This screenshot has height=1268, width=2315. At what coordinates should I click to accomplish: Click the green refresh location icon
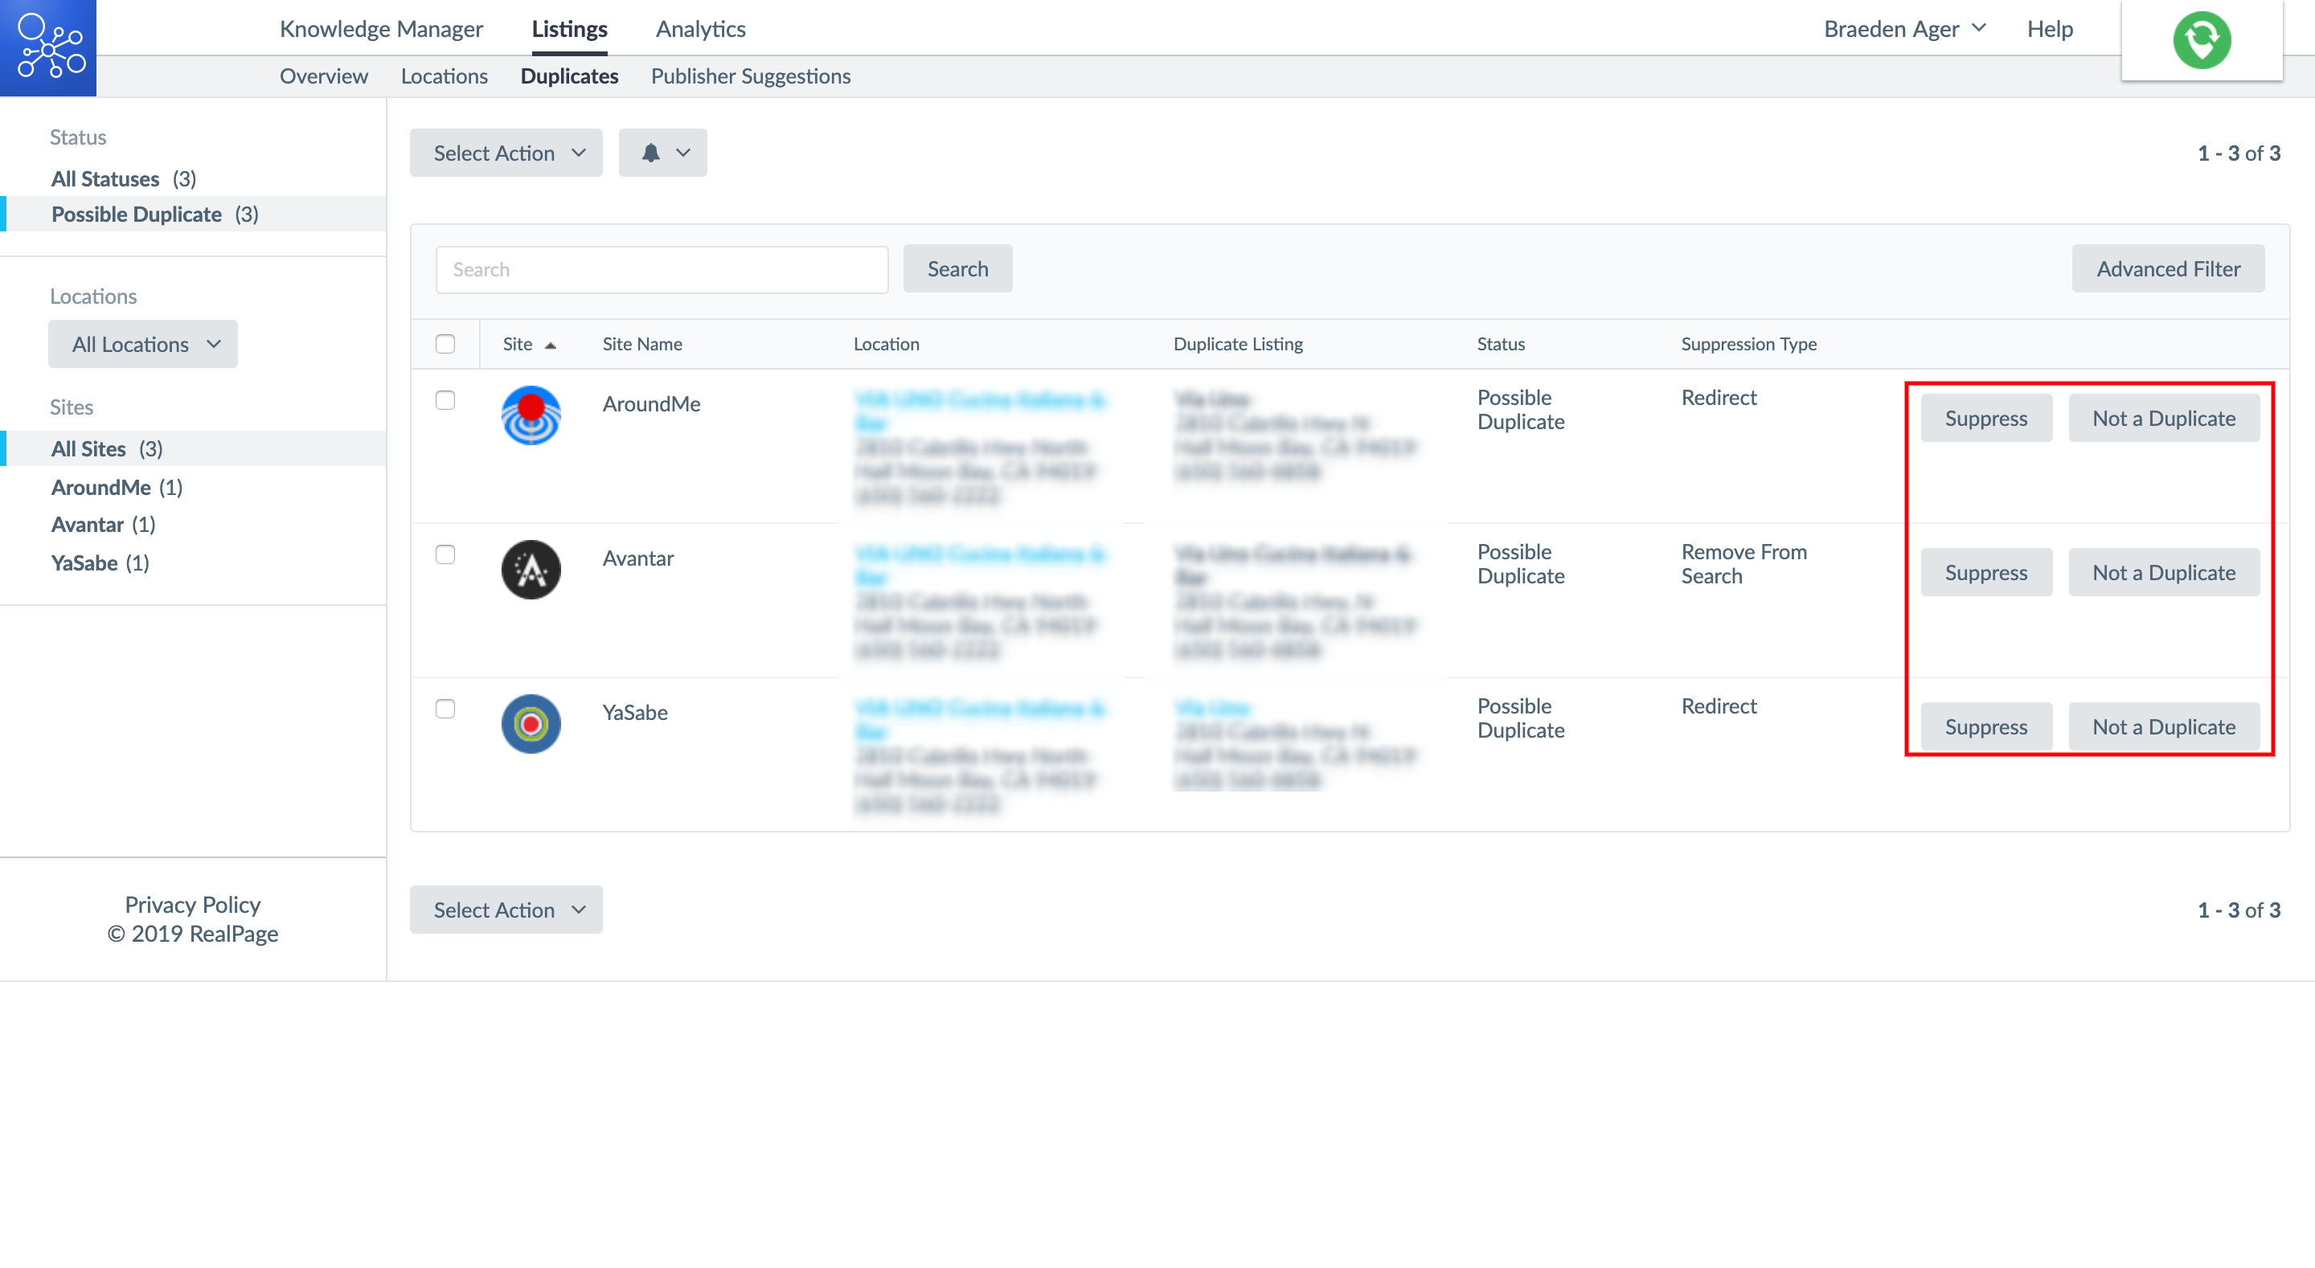click(x=2201, y=39)
